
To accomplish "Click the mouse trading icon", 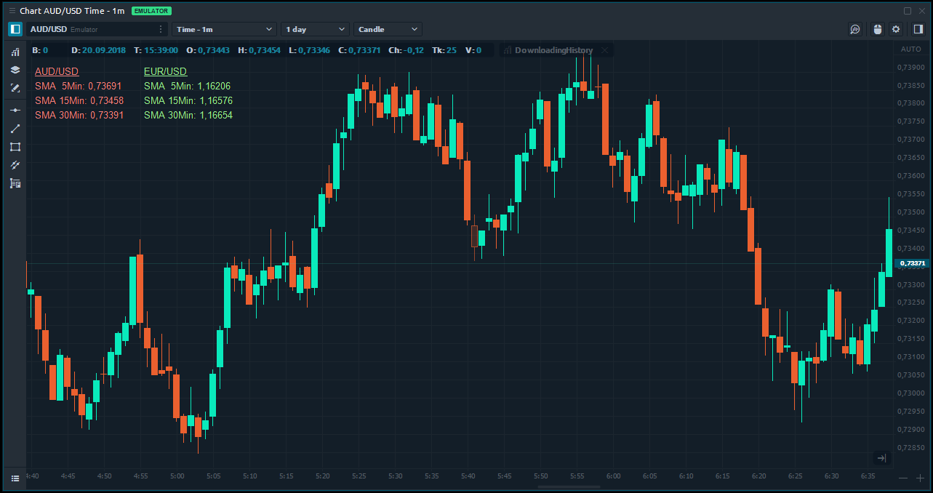I will [877, 29].
